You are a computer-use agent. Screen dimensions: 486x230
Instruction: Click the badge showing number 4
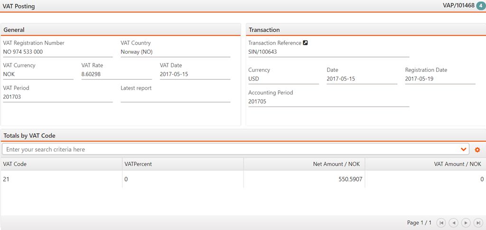pyautogui.click(x=481, y=6)
